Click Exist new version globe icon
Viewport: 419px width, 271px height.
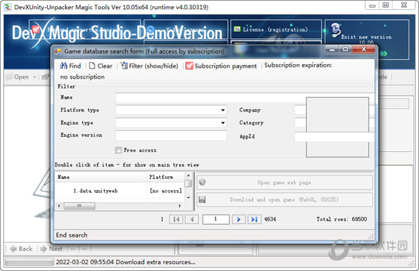tap(336, 30)
